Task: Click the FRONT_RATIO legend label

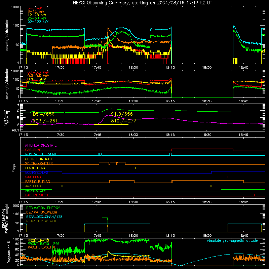Action: [x=38, y=240]
